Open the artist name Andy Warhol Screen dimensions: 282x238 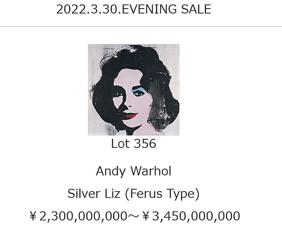[133, 171]
